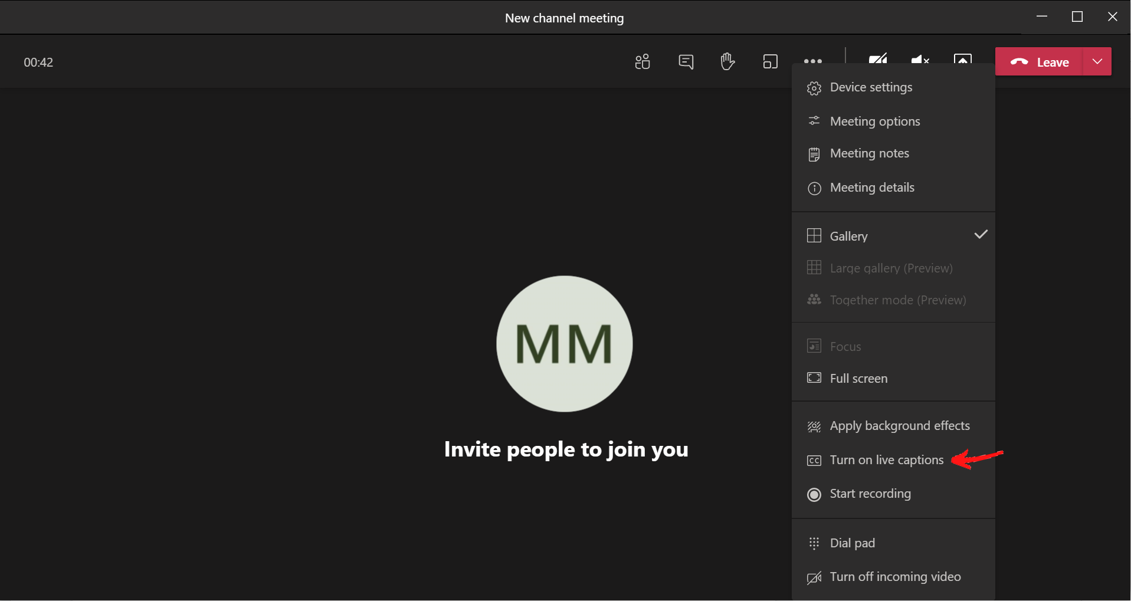Image resolution: width=1131 pixels, height=601 pixels.
Task: Show the meeting chat conversation
Action: 686,62
